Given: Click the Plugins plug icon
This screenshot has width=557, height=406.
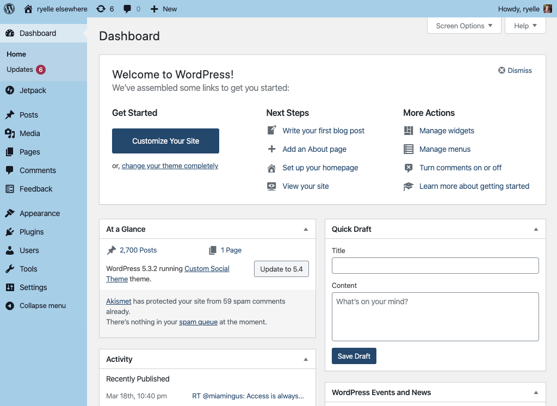Looking at the screenshot, I should point(10,232).
